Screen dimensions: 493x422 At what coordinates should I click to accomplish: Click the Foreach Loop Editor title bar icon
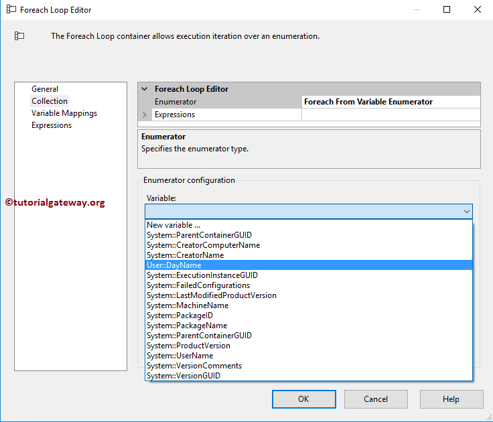(11, 9)
